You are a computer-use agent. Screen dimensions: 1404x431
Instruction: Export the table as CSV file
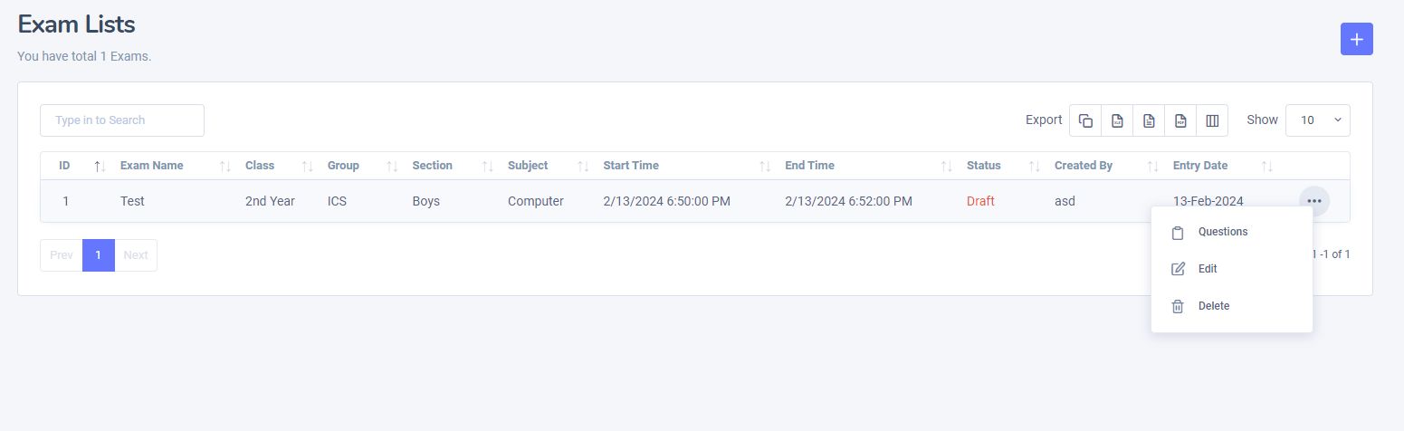tap(1149, 120)
